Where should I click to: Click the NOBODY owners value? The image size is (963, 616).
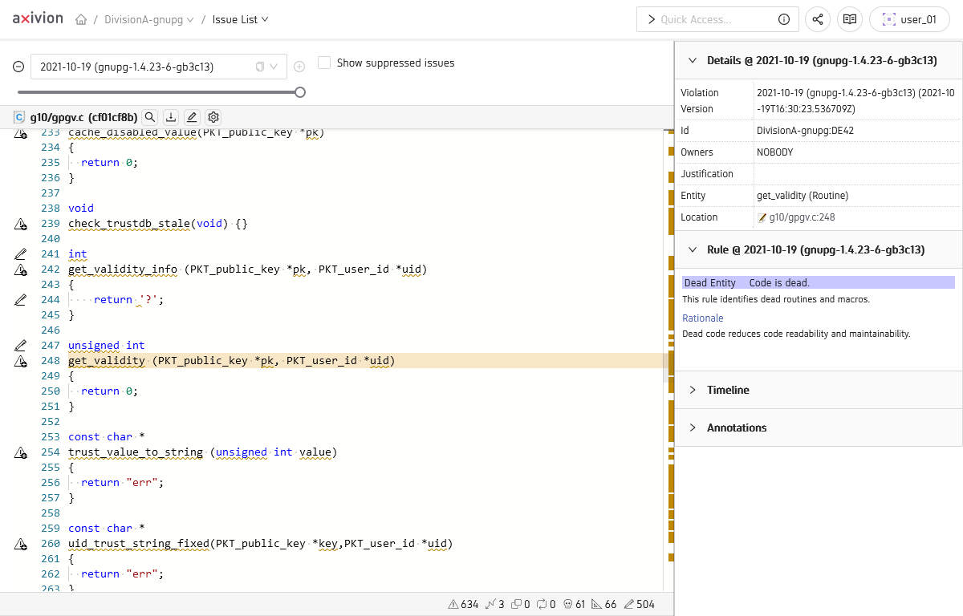coord(777,152)
